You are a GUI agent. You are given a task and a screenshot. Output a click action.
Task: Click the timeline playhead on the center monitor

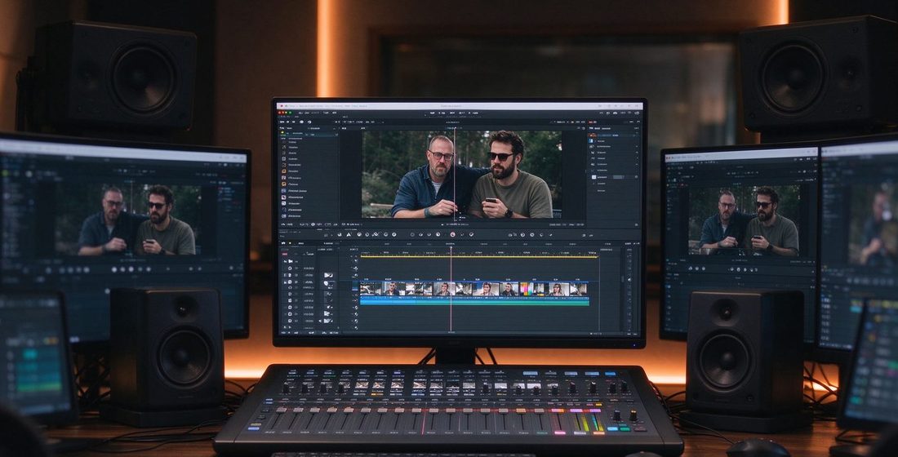pyautogui.click(x=451, y=288)
